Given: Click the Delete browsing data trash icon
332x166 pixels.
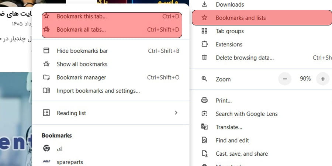Looking at the screenshot, I should pyautogui.click(x=204, y=58).
